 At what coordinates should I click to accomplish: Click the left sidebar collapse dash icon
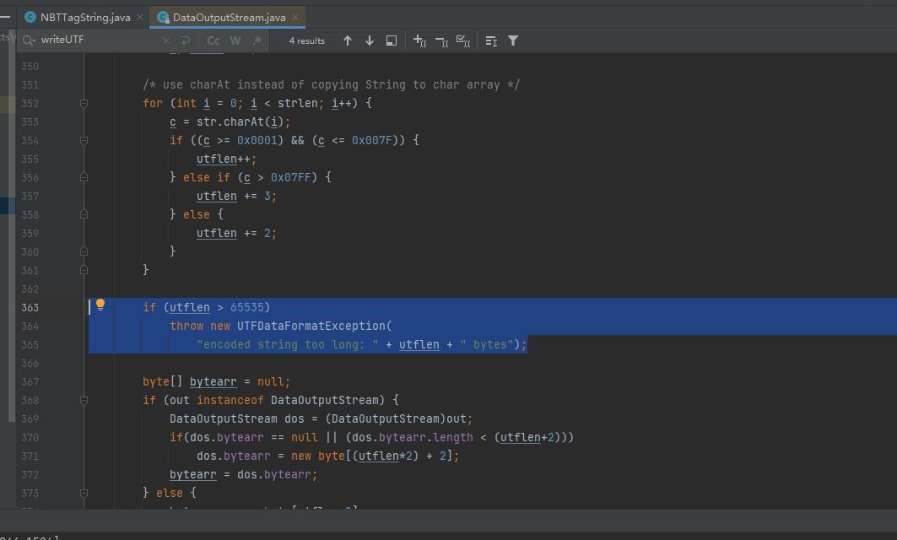(5, 17)
